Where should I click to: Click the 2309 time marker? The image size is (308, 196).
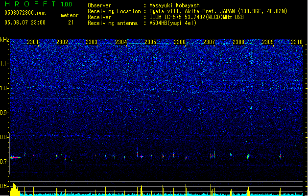(x=268, y=42)
